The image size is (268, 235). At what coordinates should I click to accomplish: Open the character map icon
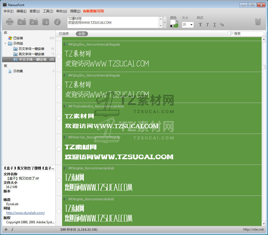(46, 22)
